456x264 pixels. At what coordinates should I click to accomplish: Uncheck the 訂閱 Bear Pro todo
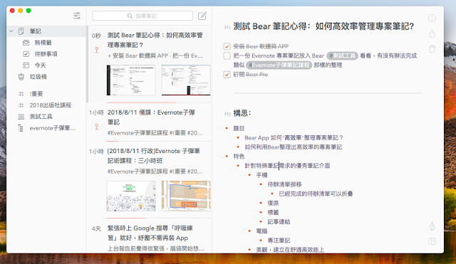[x=227, y=75]
